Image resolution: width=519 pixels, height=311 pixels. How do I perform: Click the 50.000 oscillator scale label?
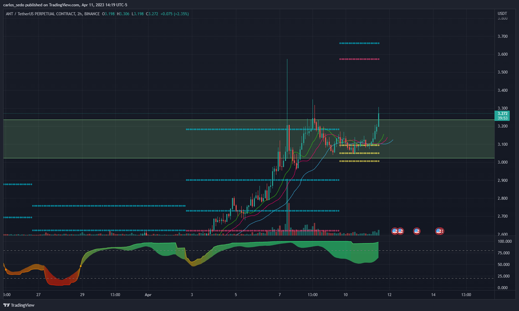(503, 265)
